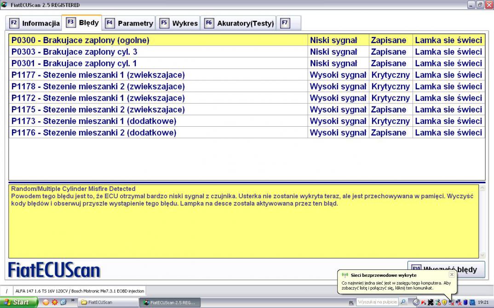Screen dimensions: 494x308
Task: Click yellow security shield tray icon
Action: pyautogui.click(x=444, y=302)
